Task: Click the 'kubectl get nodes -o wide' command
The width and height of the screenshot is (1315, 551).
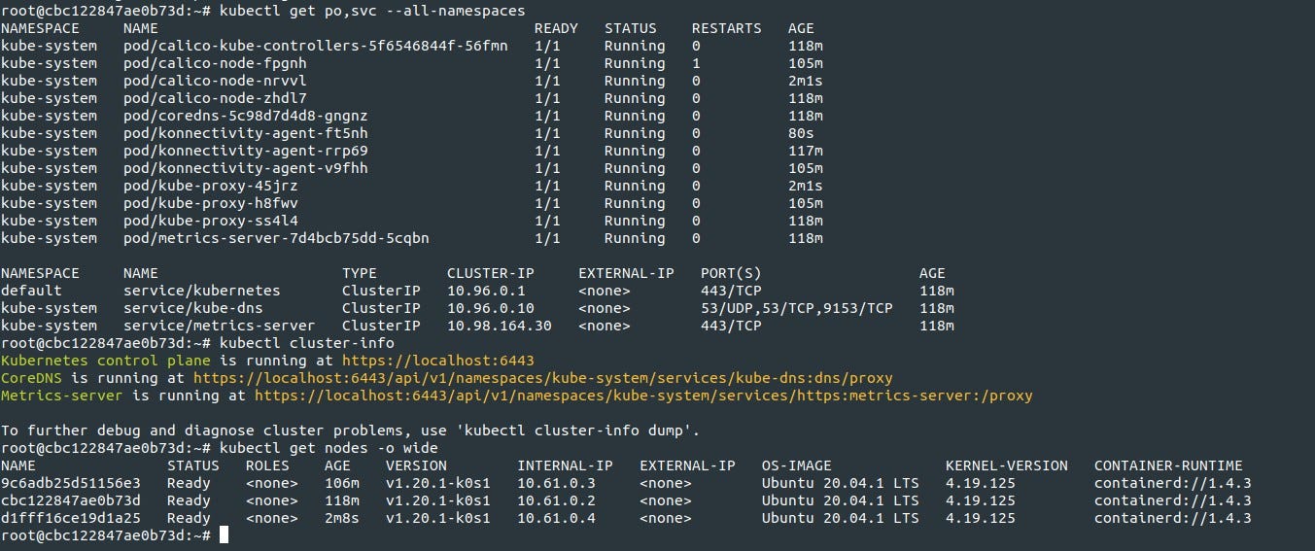Action: (329, 448)
